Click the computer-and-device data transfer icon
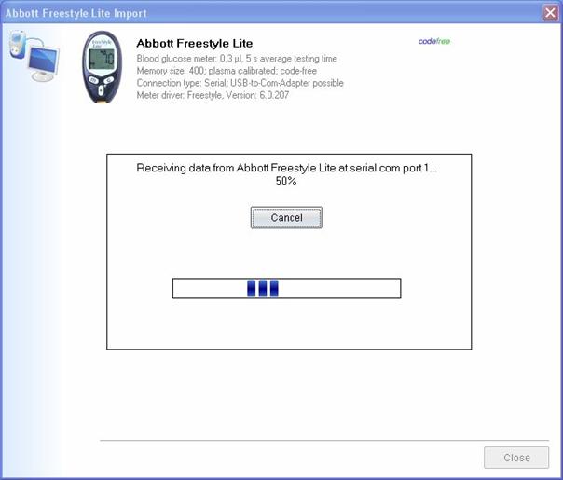The image size is (563, 480). tap(33, 56)
